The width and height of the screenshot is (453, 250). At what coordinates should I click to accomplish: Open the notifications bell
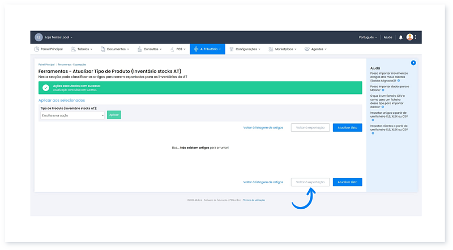point(401,37)
